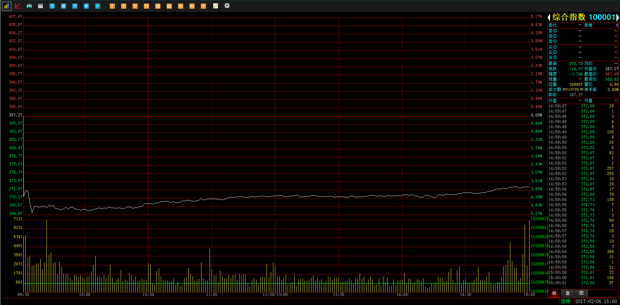Select the red line chart icon

(18, 6)
